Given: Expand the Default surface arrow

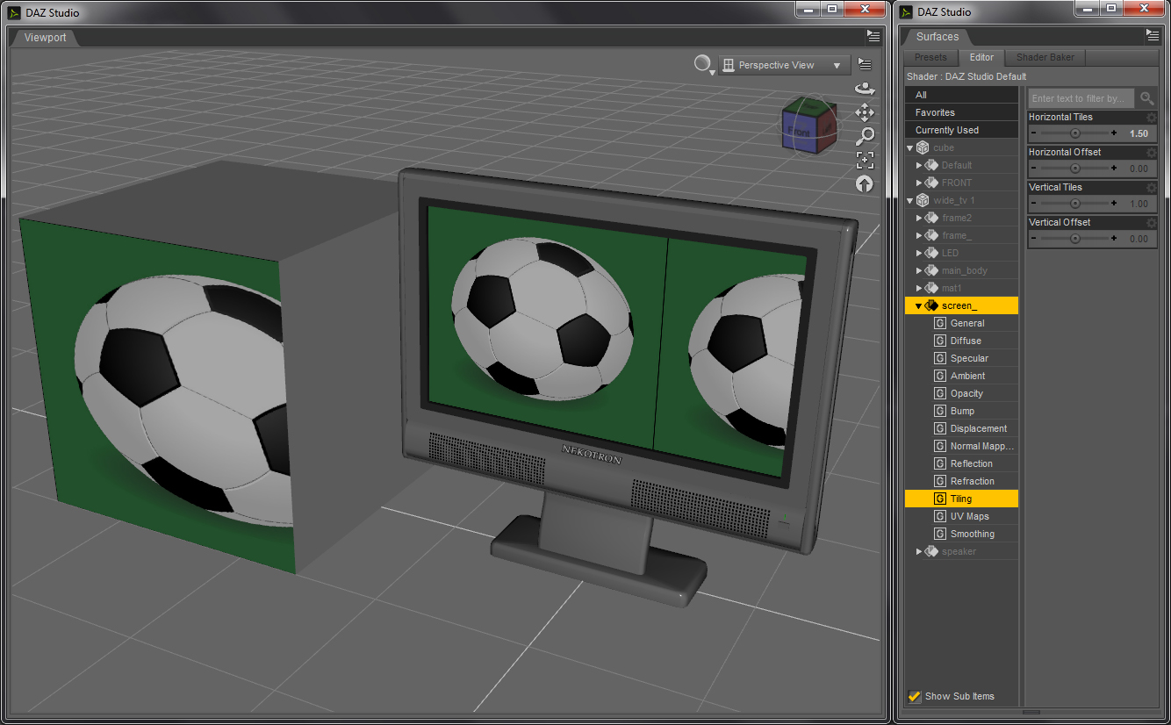Looking at the screenshot, I should click(919, 165).
